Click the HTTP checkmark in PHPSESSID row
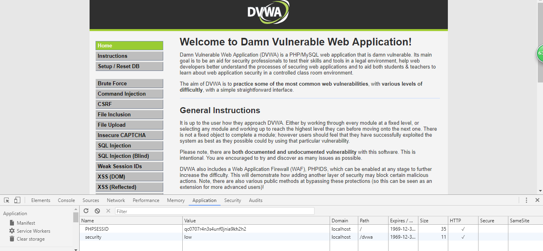Image resolution: width=543 pixels, height=251 pixels. [463, 229]
